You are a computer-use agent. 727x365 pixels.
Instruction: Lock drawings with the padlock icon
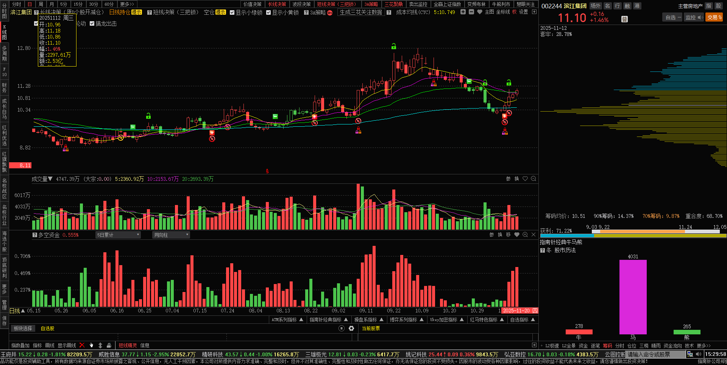click(x=109, y=345)
